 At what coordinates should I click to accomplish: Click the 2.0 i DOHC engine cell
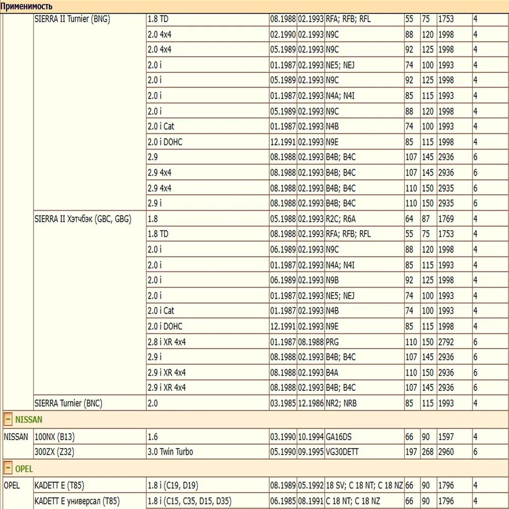pyautogui.click(x=162, y=142)
